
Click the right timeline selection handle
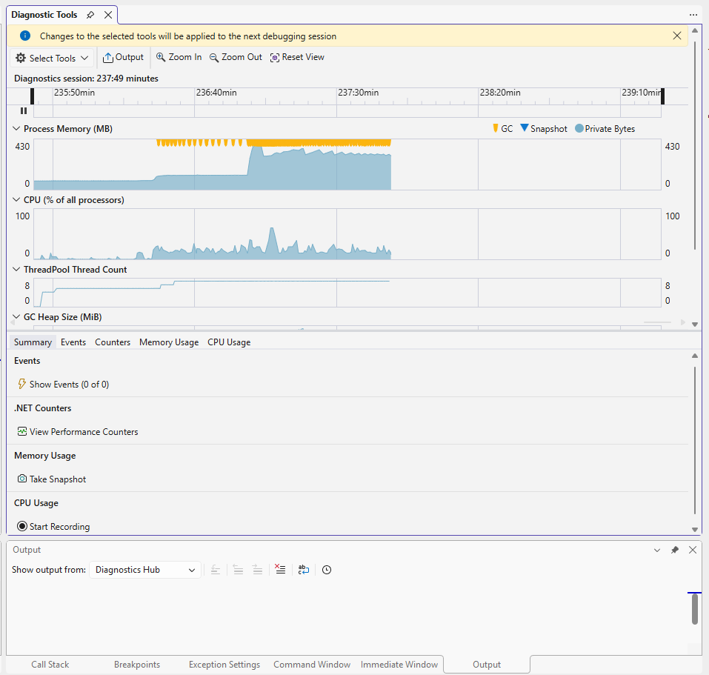(662, 96)
